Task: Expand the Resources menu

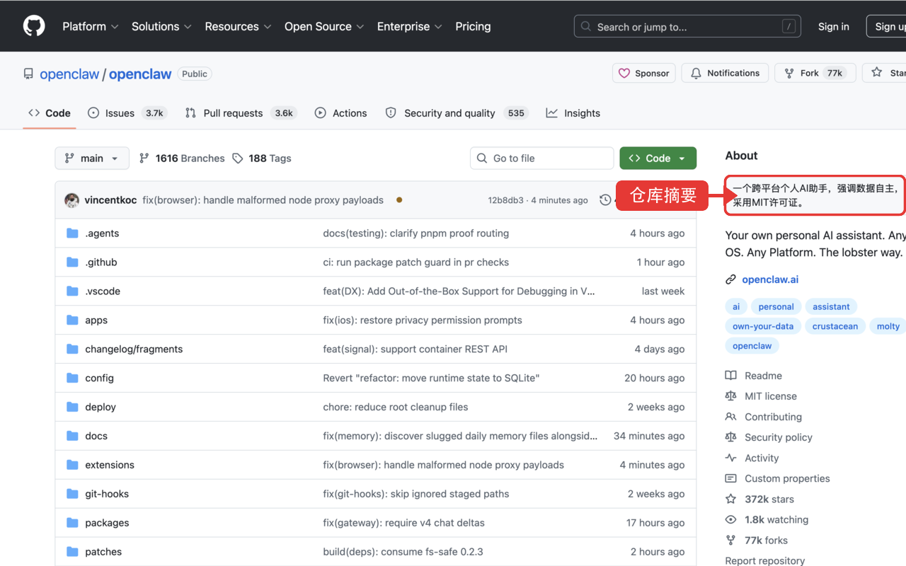Action: [x=238, y=26]
